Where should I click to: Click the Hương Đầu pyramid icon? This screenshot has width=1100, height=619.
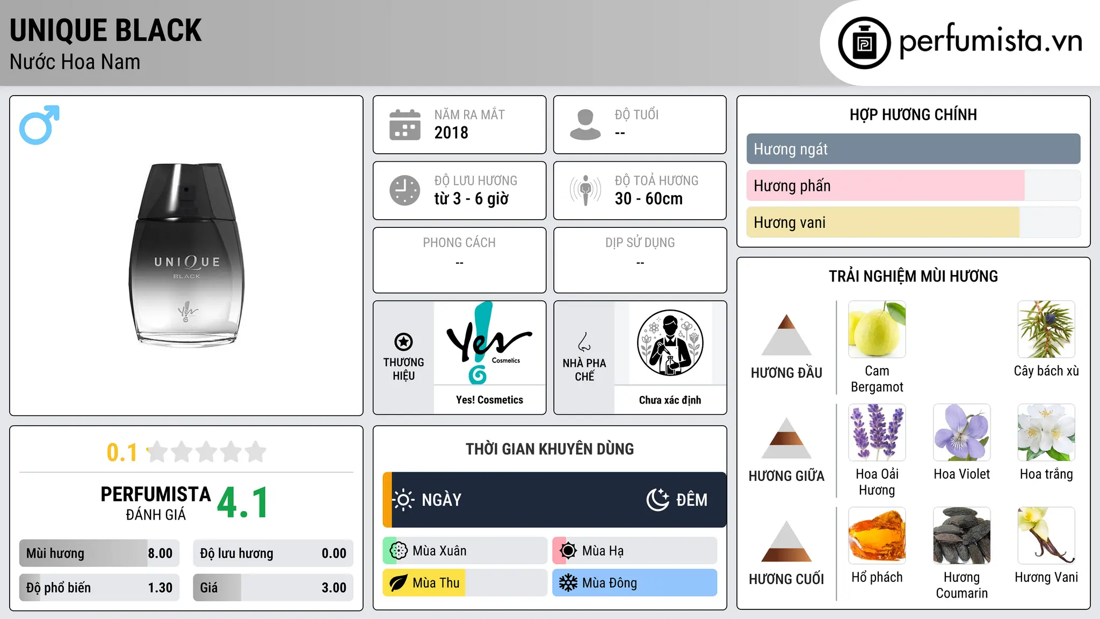(x=786, y=334)
